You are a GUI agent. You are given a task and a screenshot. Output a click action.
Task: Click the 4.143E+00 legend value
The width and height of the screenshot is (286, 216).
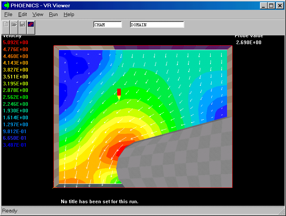tap(15, 63)
